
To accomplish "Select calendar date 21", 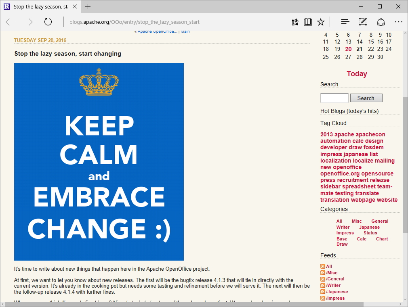I will pyautogui.click(x=360, y=49).
